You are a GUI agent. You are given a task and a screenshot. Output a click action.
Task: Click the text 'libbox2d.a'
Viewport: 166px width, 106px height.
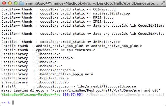(x=46, y=62)
